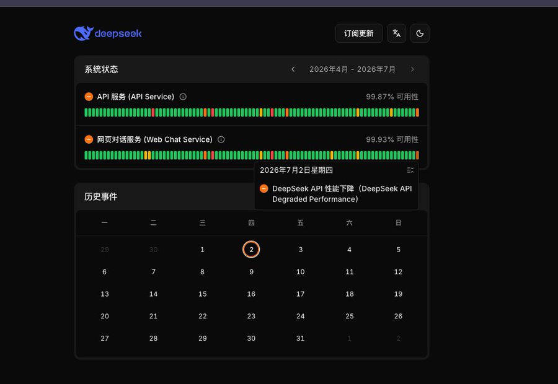The width and height of the screenshot is (558, 384).
Task: Select July 2 highlighted calendar day
Action: click(251, 250)
